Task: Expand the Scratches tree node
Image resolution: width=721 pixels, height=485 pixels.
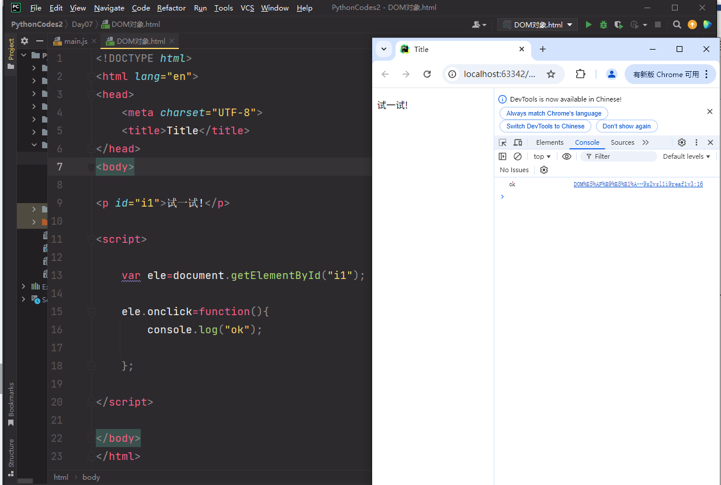Action: pos(23,299)
